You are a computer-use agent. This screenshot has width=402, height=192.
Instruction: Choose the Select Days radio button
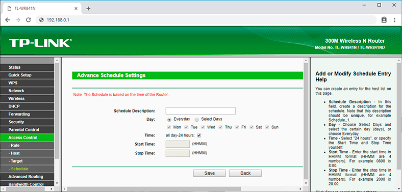click(197, 120)
